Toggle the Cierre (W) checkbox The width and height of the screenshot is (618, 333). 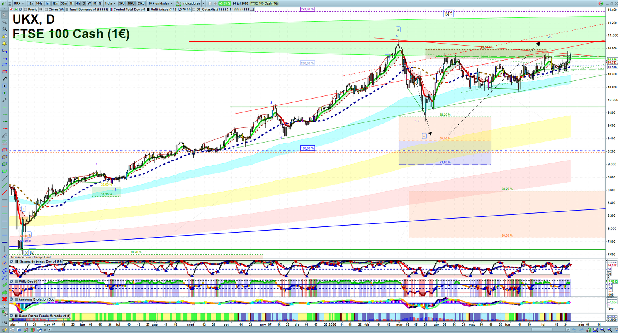(x=46, y=9)
